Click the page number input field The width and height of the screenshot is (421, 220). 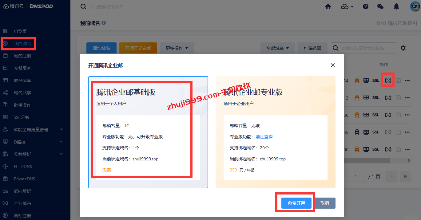tap(356, 176)
